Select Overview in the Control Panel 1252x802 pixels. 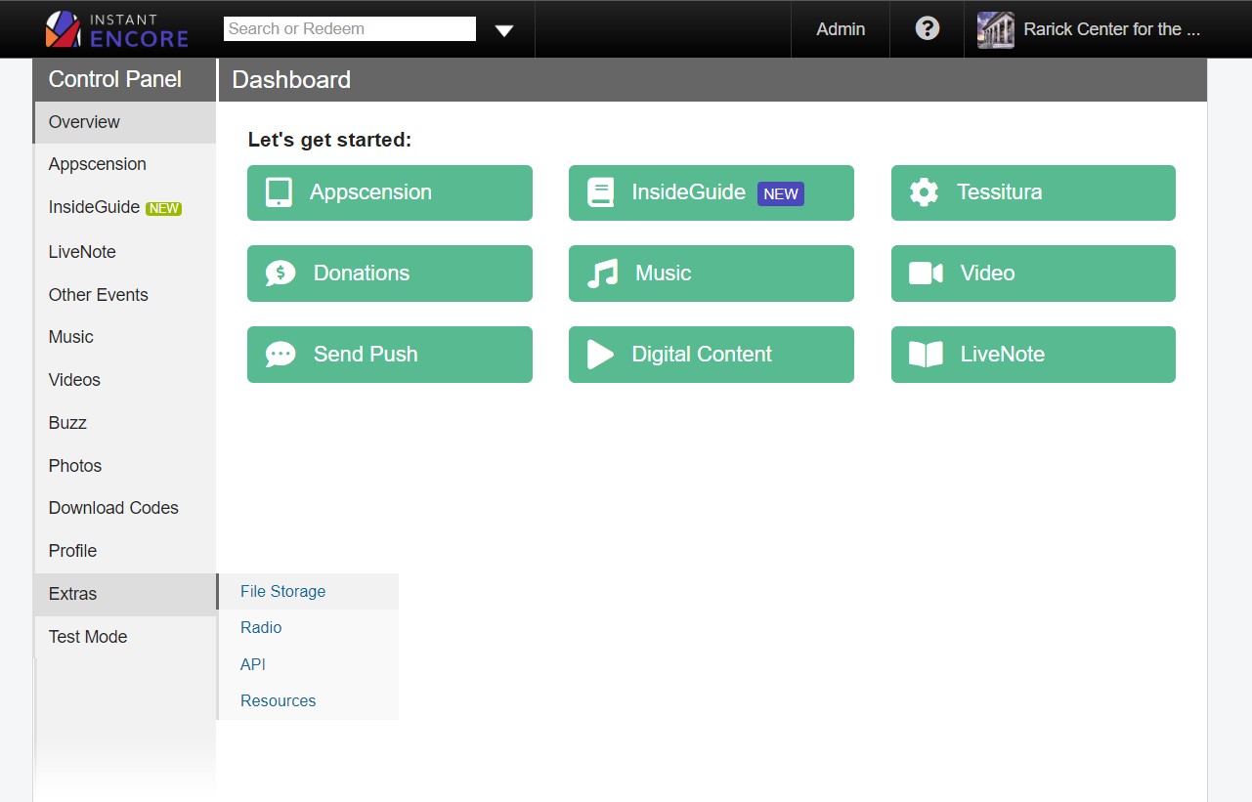point(125,122)
